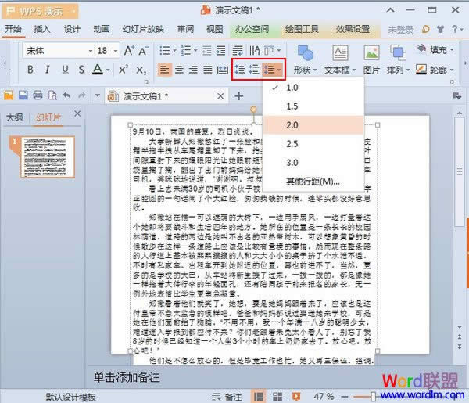Open the 设计 ribbon tab
Screen dimensions: 469x403
(x=72, y=29)
